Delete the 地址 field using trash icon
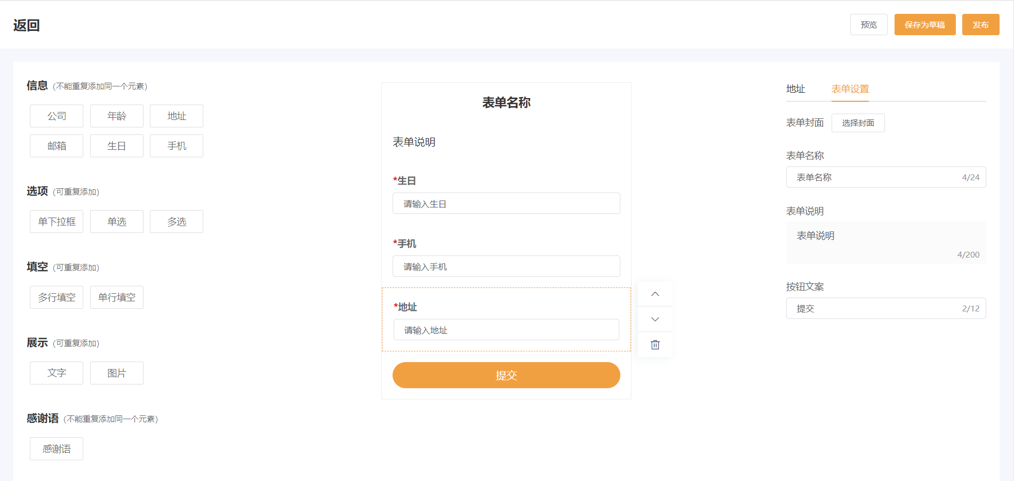The width and height of the screenshot is (1014, 481). click(x=654, y=344)
